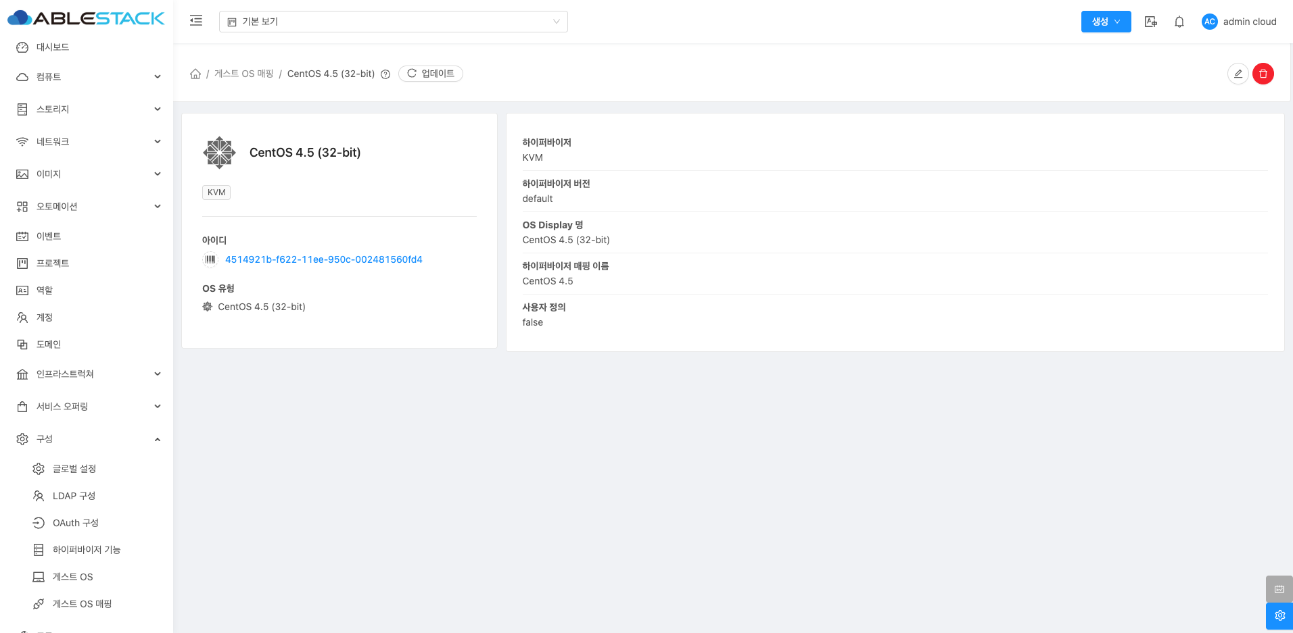This screenshot has height=633, width=1293.
Task: Click the 서비스 오퍼링 bag icon
Action: [22, 407]
